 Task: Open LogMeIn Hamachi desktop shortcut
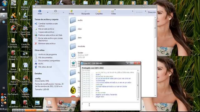pos(25,93)
